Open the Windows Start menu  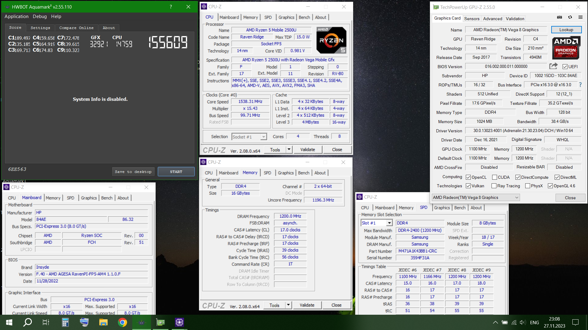[9, 322]
